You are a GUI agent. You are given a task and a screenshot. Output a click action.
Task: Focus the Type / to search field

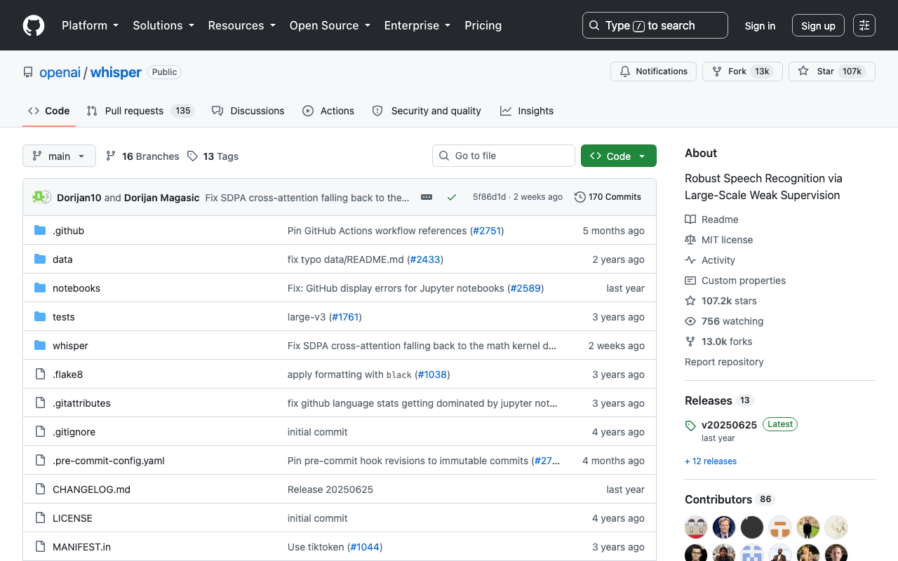click(x=655, y=25)
